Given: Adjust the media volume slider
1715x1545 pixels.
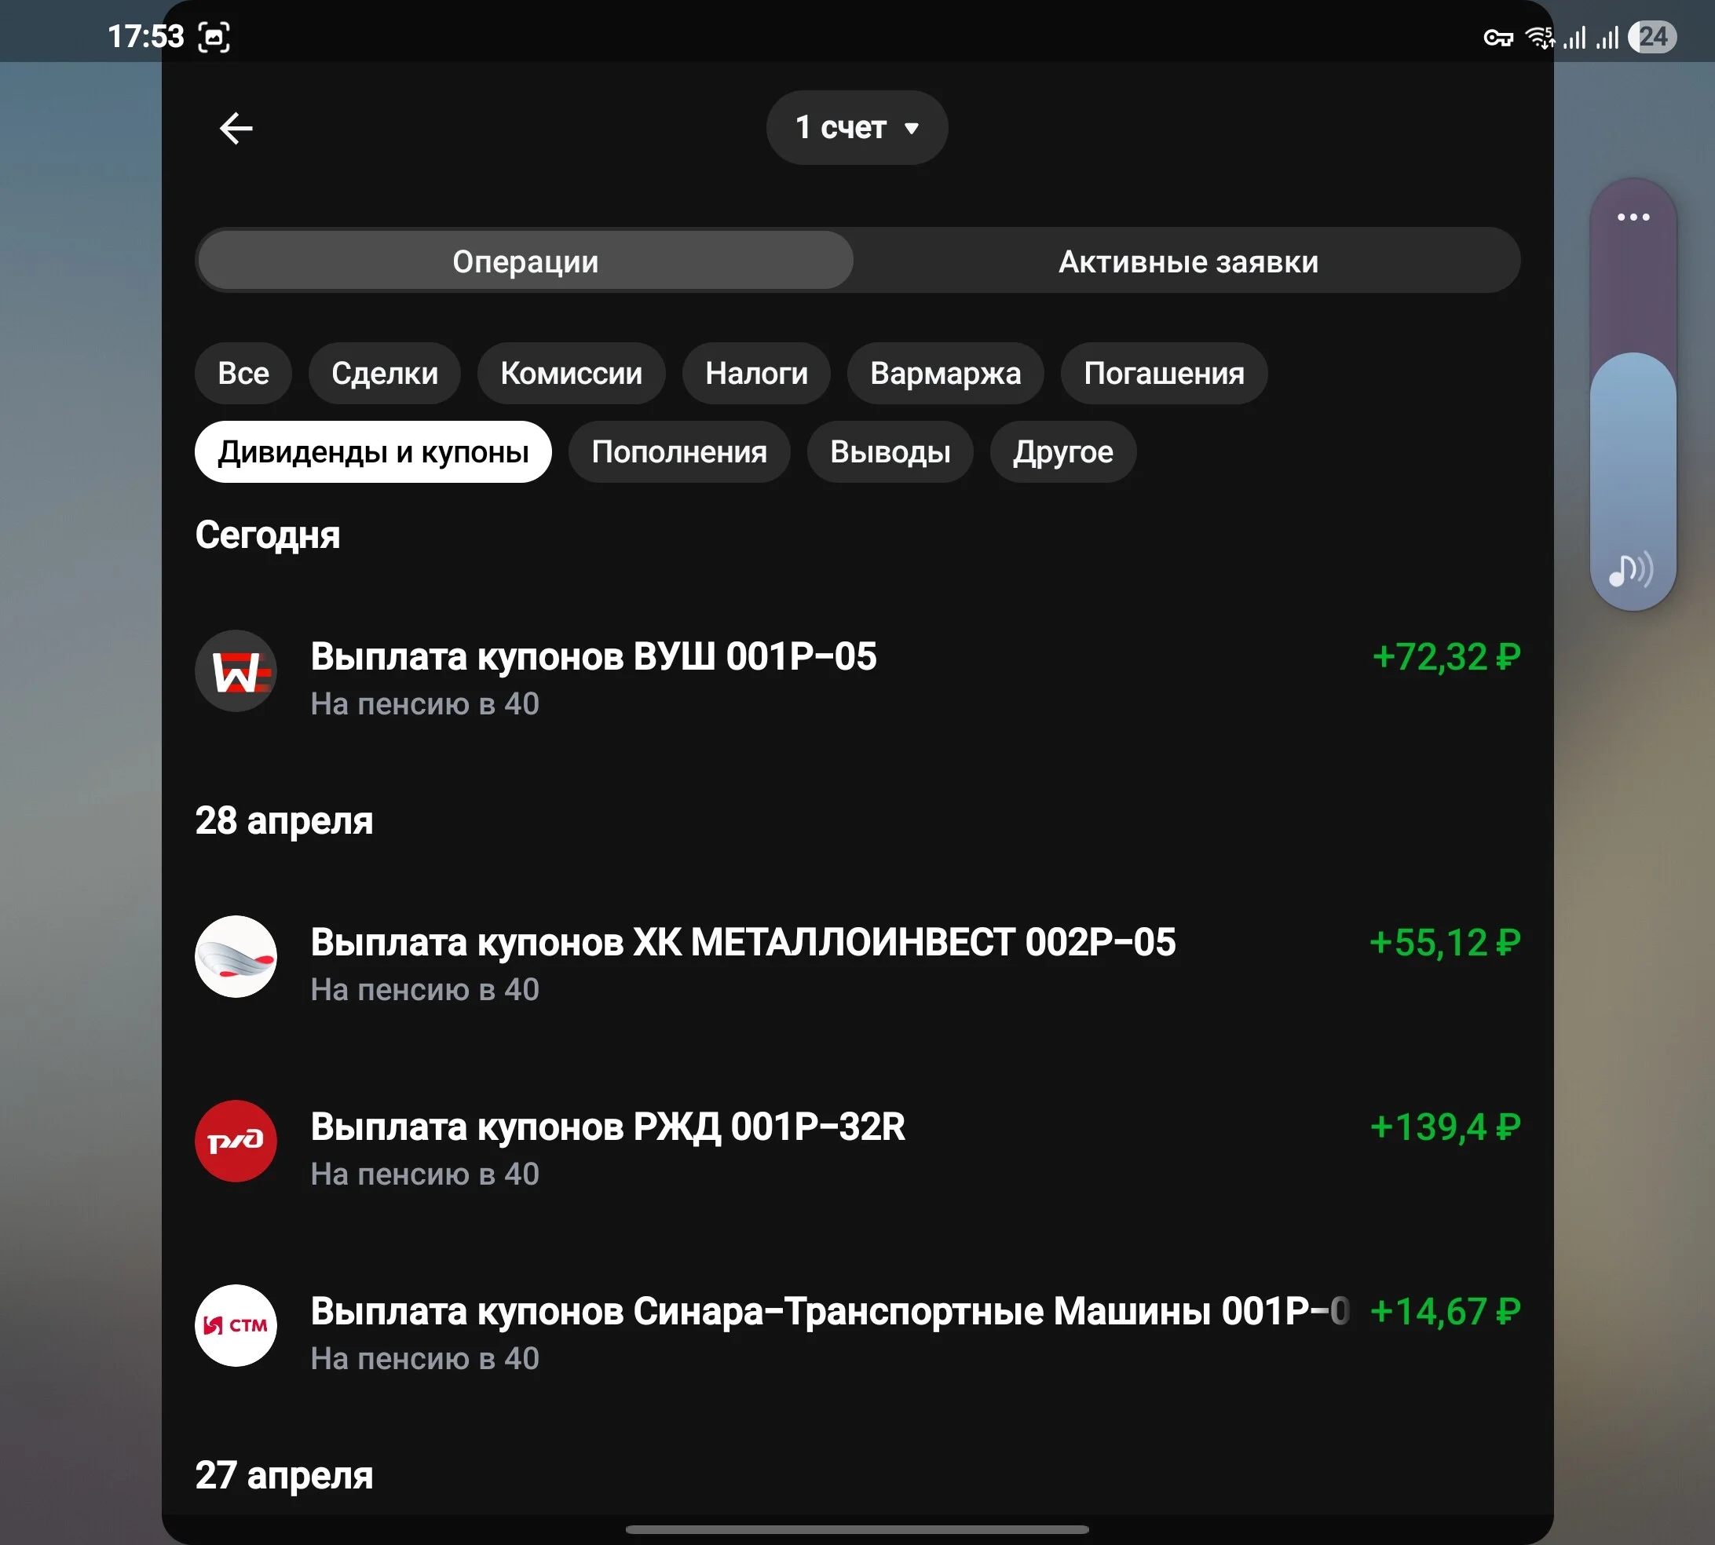Looking at the screenshot, I should tap(1633, 395).
